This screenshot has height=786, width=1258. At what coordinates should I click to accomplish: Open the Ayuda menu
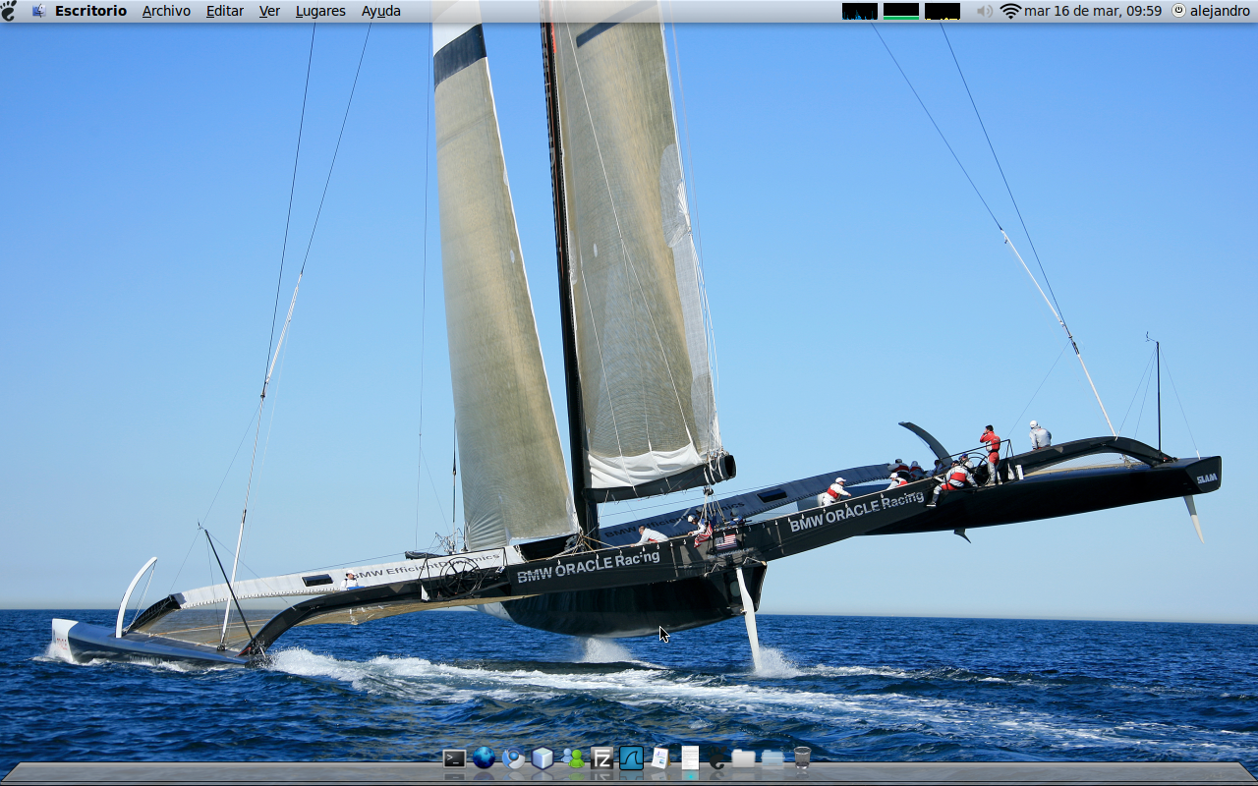pyautogui.click(x=380, y=11)
